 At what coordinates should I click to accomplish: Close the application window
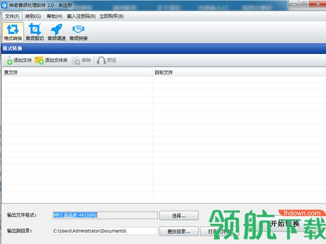point(318,4)
